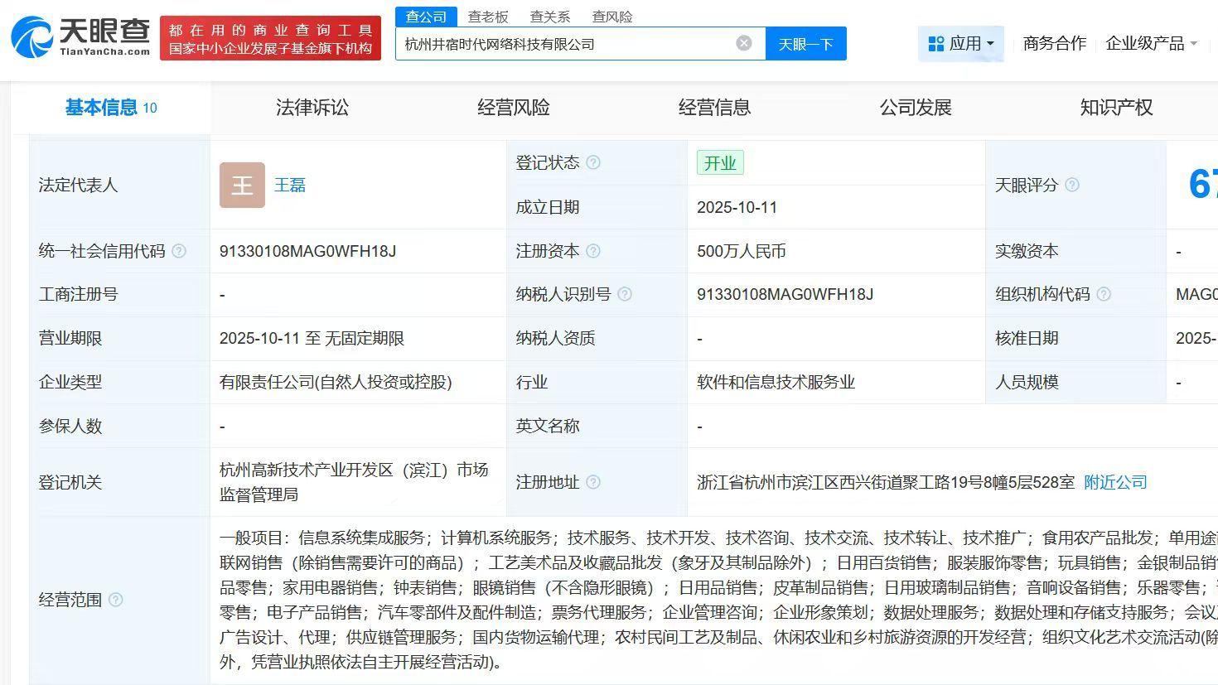This screenshot has width=1218, height=685.
Task: Select taxpayer ID value under 纳税人识别号
Action: click(x=785, y=294)
